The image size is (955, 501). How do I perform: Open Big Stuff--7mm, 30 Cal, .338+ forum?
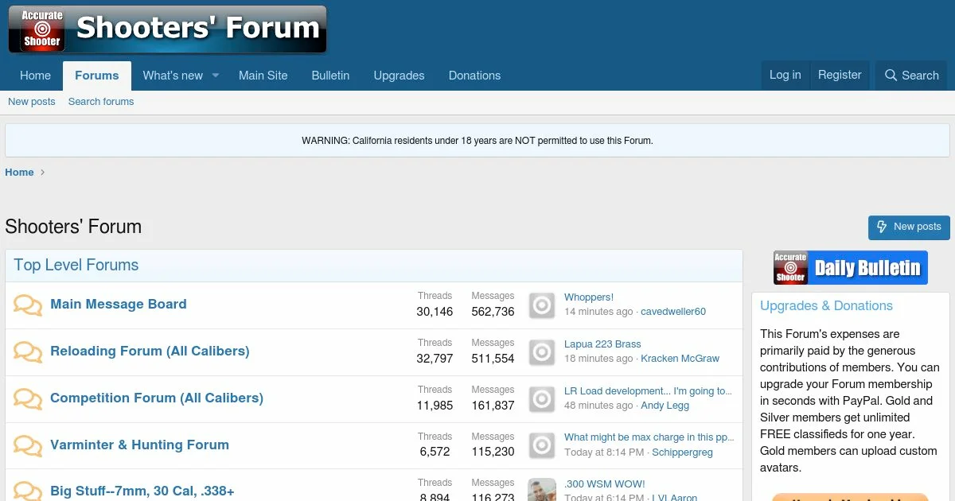(142, 491)
